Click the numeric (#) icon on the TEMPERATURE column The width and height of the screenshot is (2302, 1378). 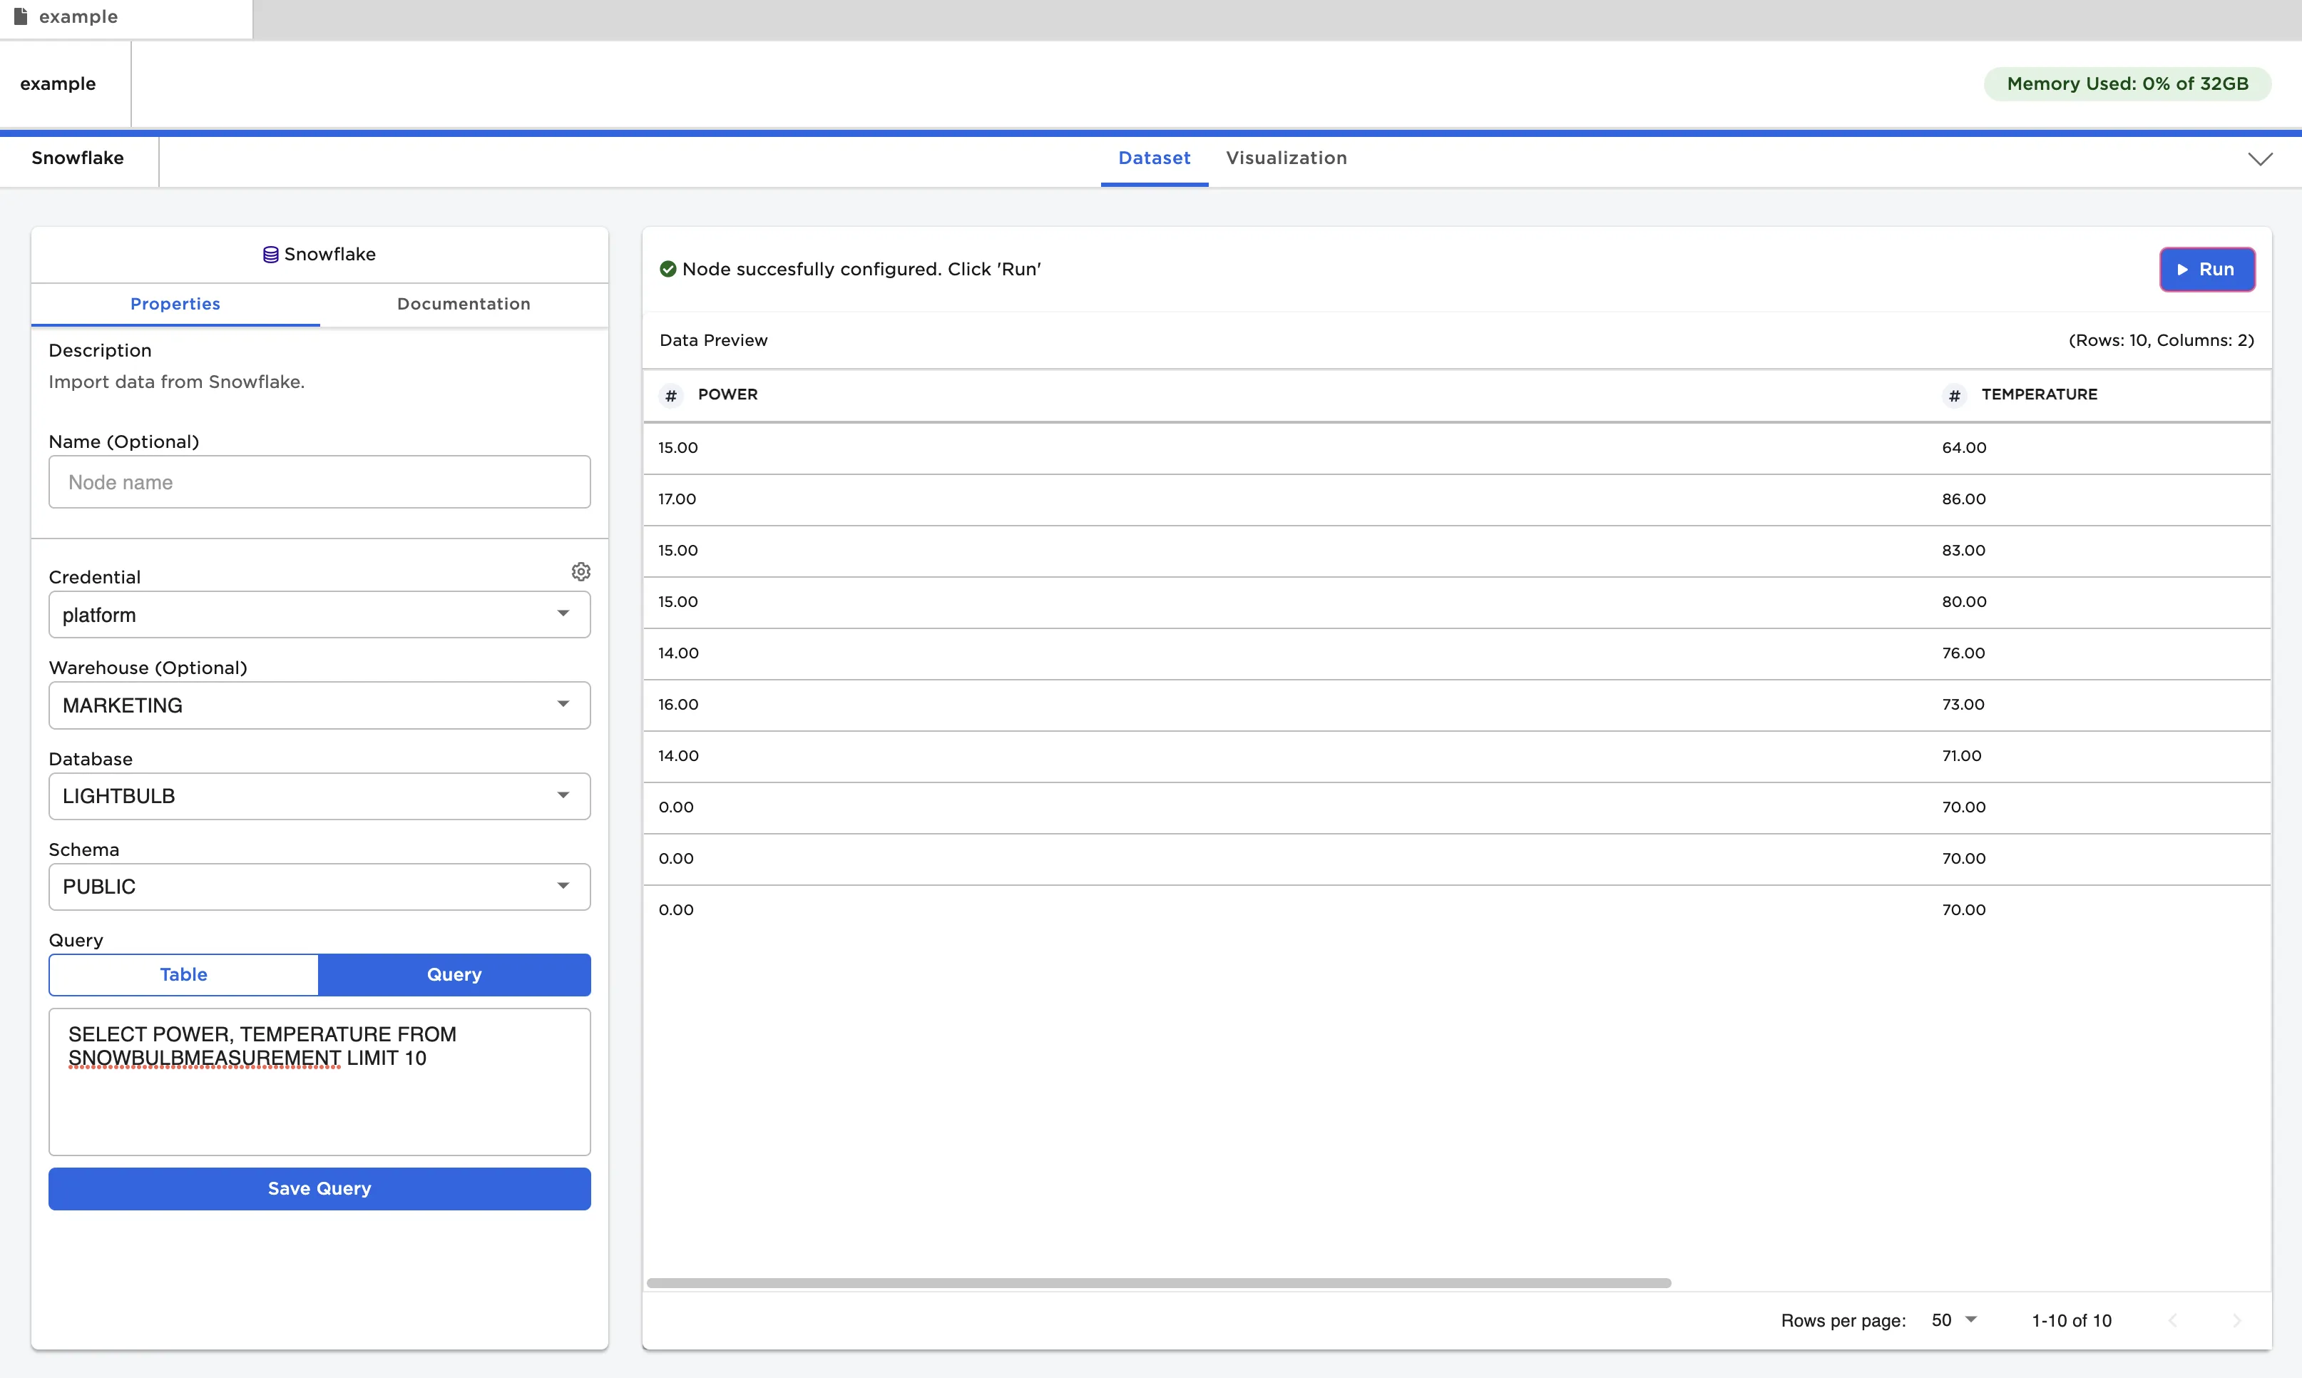1954,394
